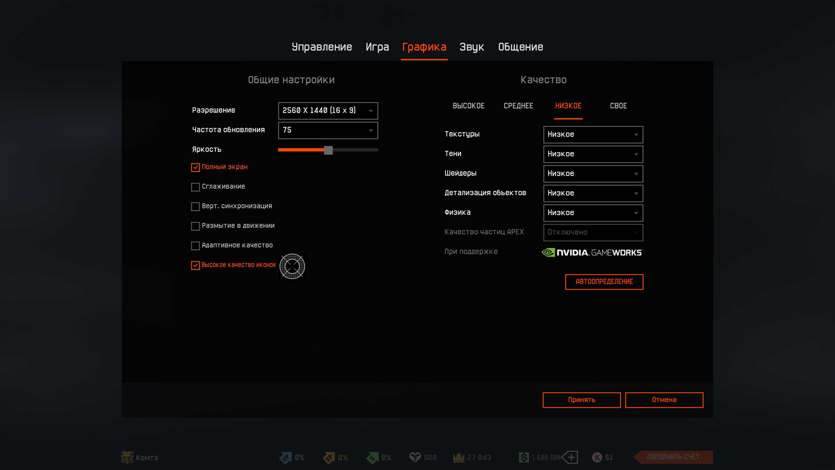Open the Частота обновления dropdown
Viewport: 835px width, 470px height.
click(x=328, y=130)
